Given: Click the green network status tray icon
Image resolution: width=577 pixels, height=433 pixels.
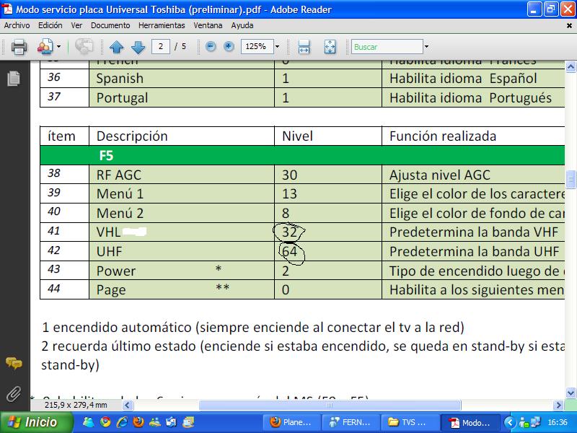Looking at the screenshot, I should (524, 422).
